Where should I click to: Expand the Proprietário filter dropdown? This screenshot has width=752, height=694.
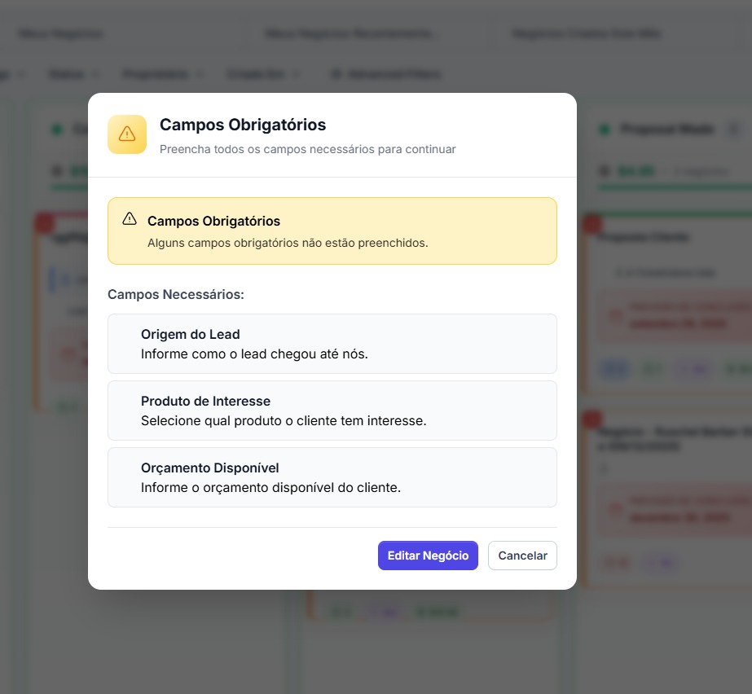point(162,74)
